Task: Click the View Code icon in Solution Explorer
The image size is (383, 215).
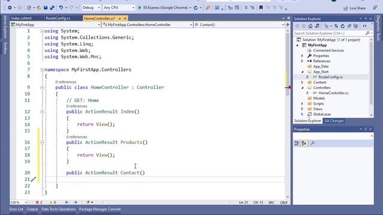Action: (364, 26)
